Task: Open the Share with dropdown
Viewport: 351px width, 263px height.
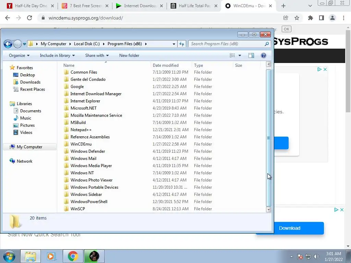Action: 97,55
